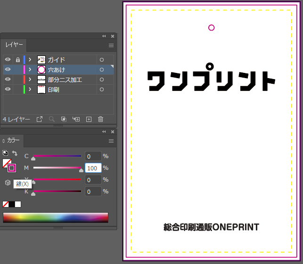Hide the ガイド layer
The height and width of the screenshot is (264, 303).
[8, 60]
